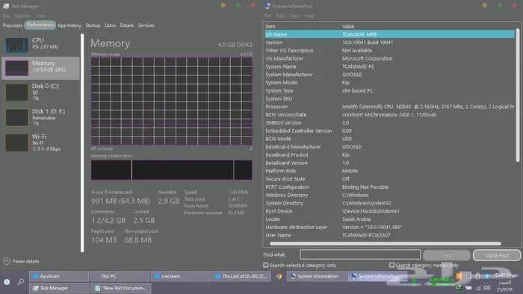Open the taskbar search magnifier icon
Screen dimensions: 523x294
pos(21,281)
